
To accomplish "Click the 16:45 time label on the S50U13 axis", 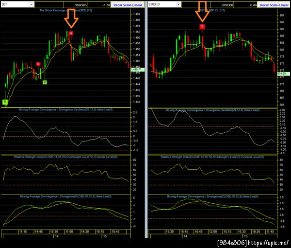I will (184, 231).
